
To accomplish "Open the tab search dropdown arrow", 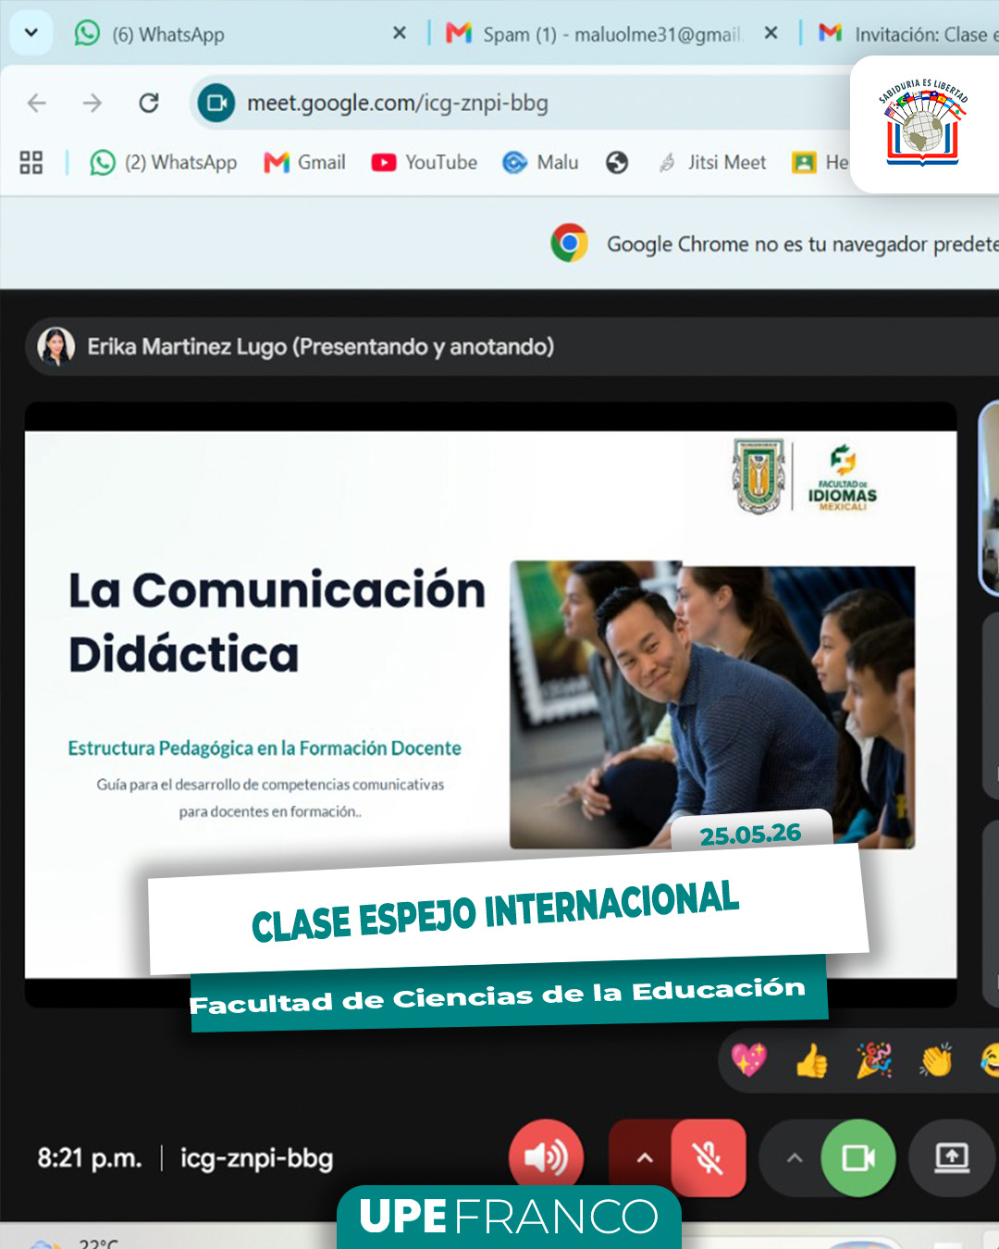I will (31, 33).
